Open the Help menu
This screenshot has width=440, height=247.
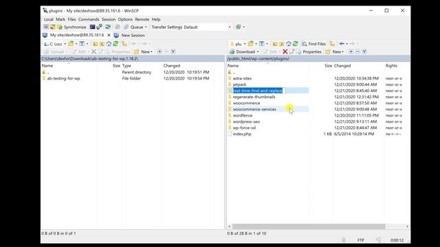pyautogui.click(x=156, y=19)
